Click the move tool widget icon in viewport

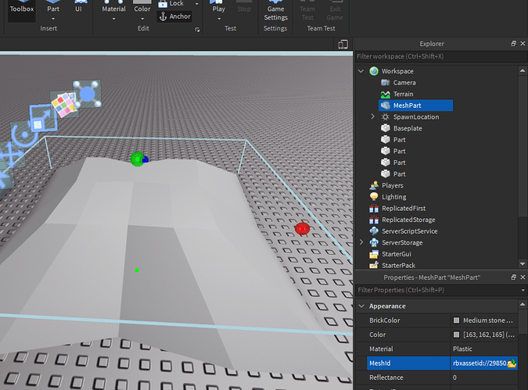12,156
